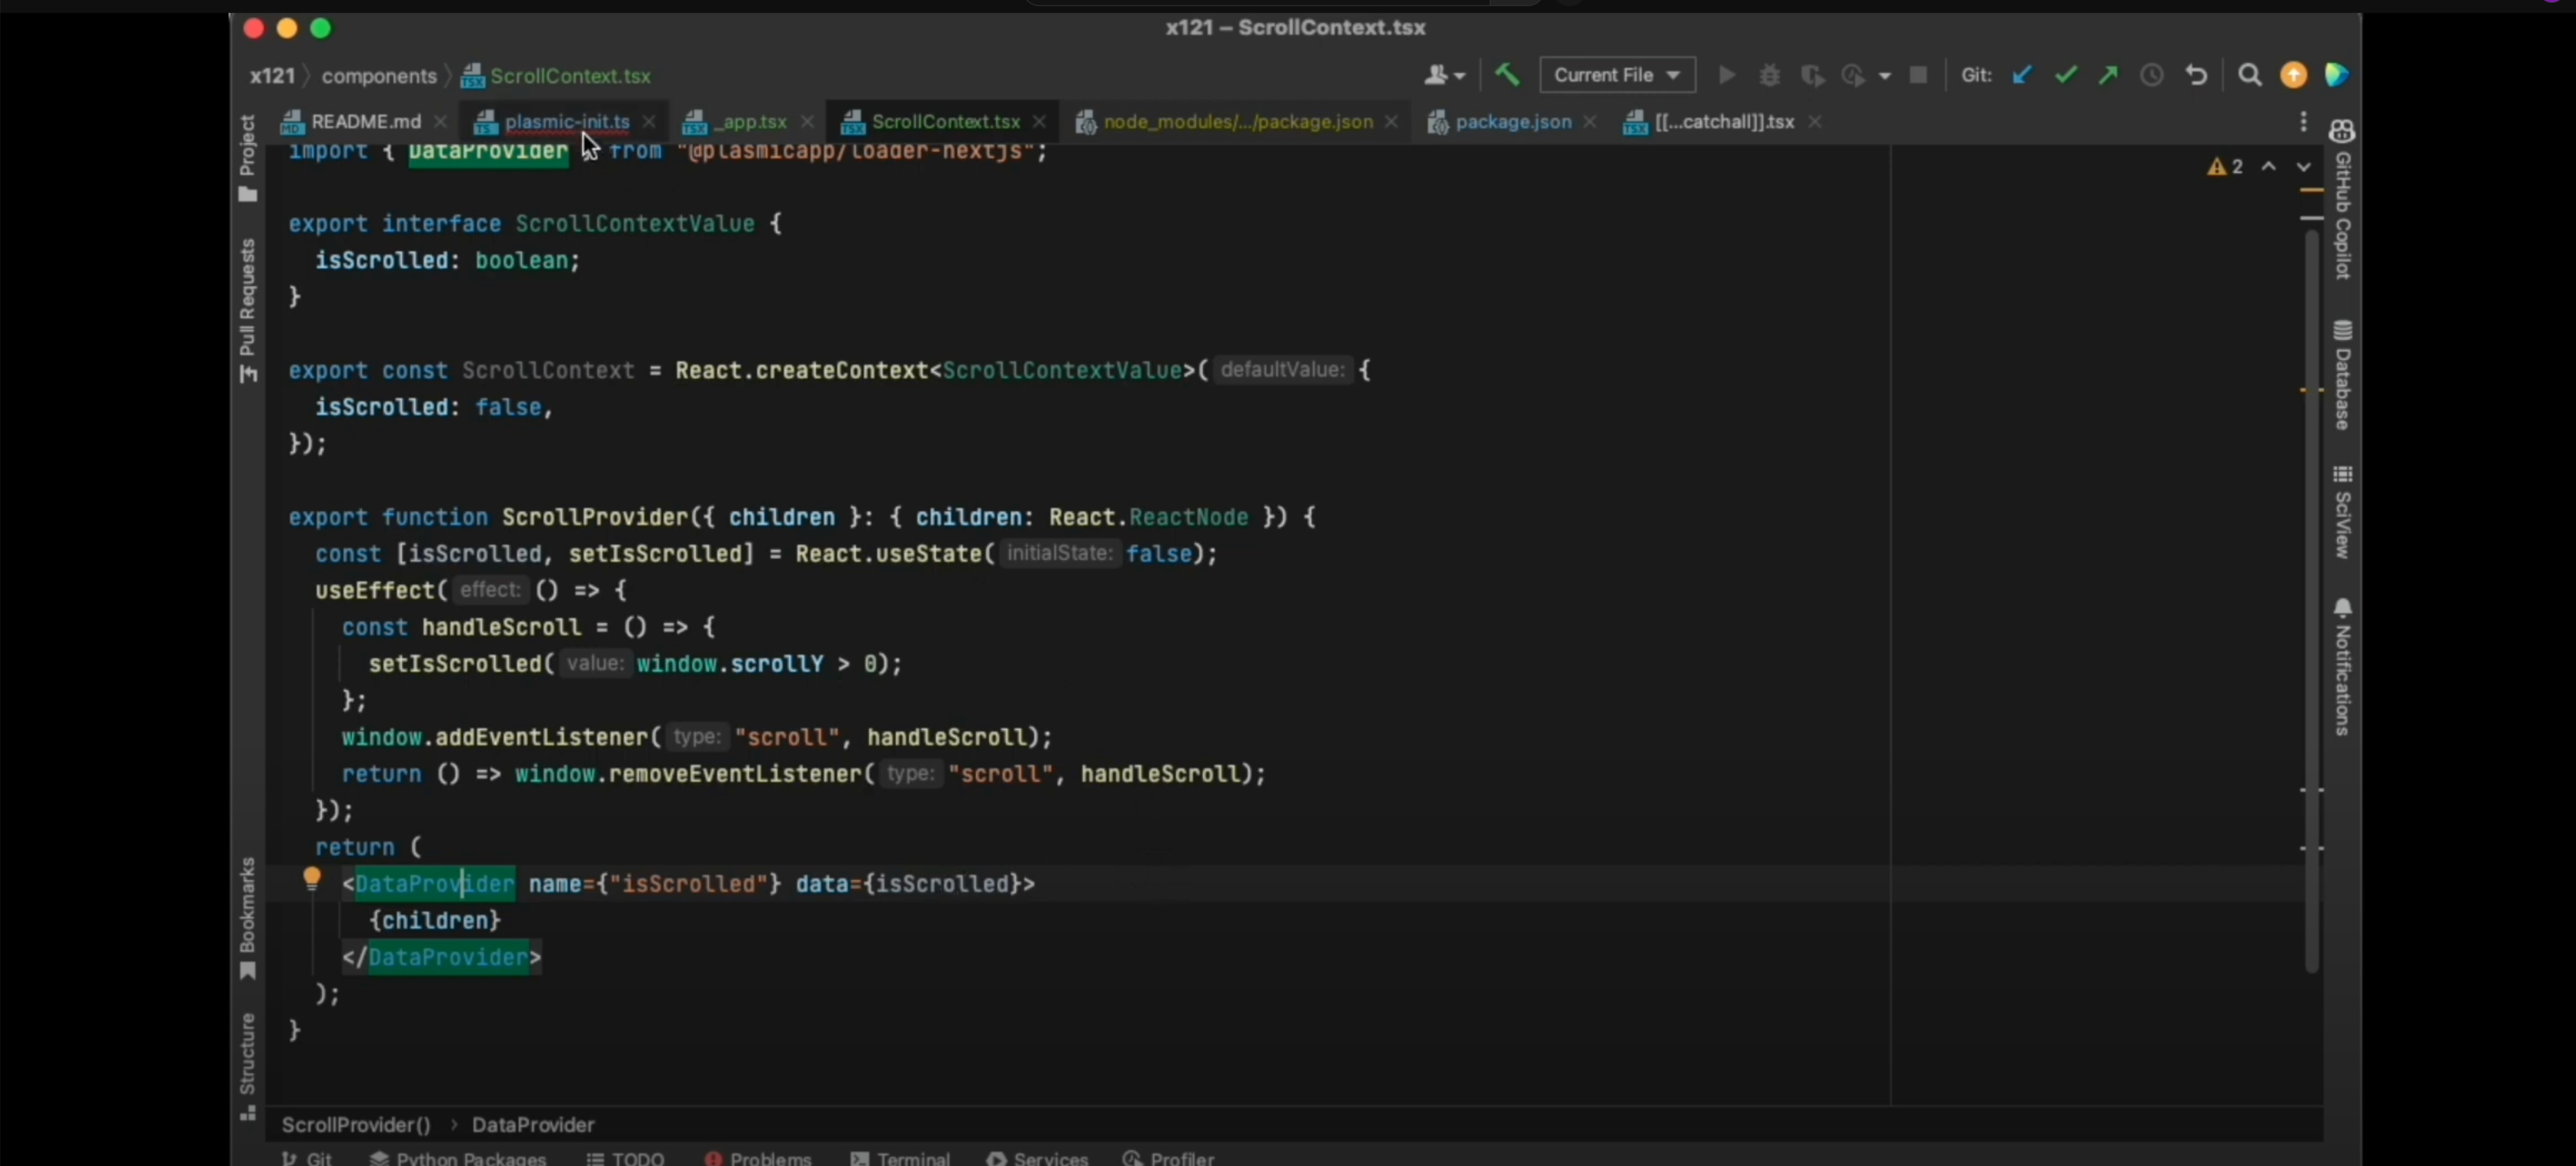
Task: Open the SciView side panel
Action: [2342, 512]
